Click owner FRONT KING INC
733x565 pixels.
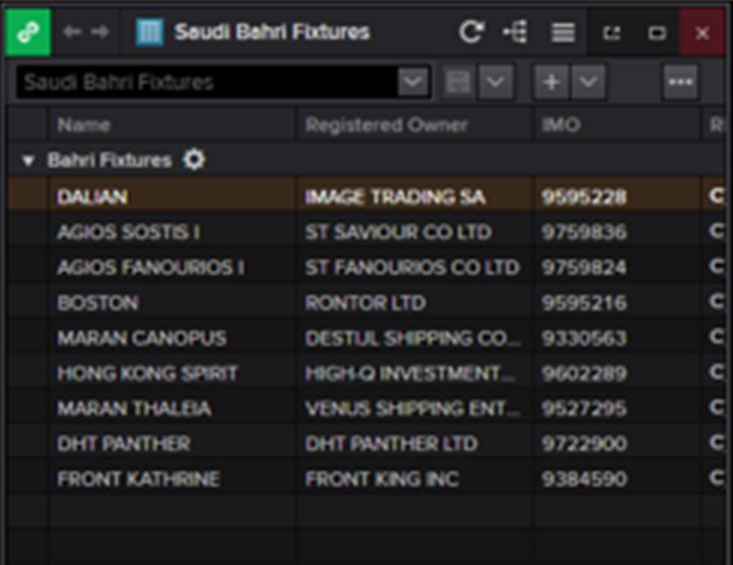pyautogui.click(x=382, y=479)
